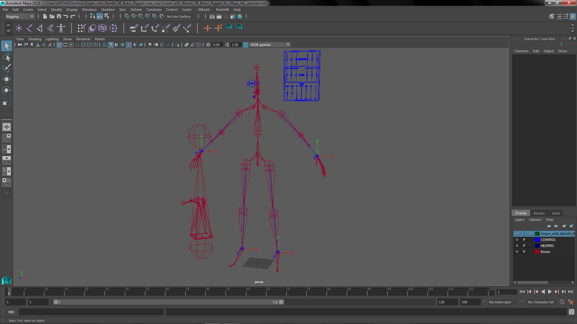
Task: Select the Create Cluster shelf icon
Action: pos(113,28)
